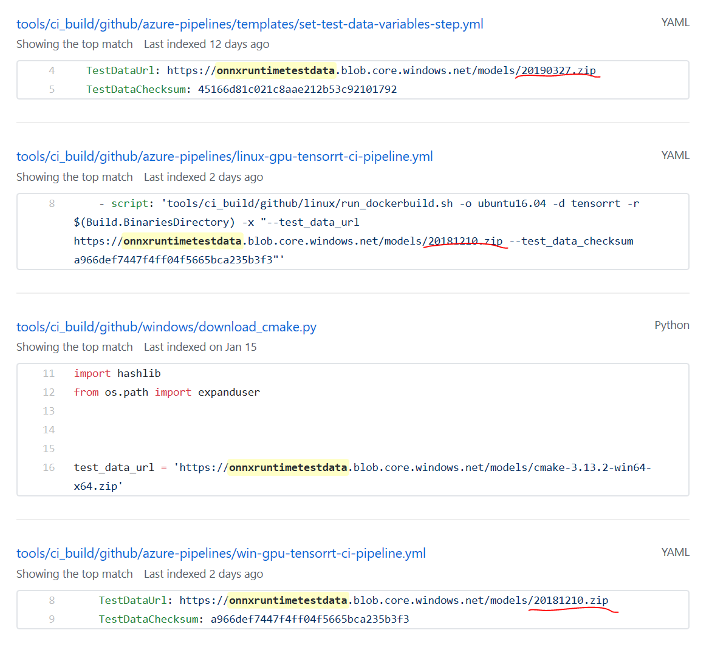The width and height of the screenshot is (726, 650).
Task: Click the test_data_url assignment line
Action: coord(363,468)
